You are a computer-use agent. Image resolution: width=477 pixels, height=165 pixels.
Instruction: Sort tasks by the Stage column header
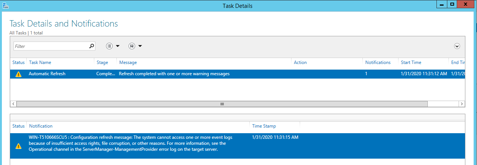(102, 62)
